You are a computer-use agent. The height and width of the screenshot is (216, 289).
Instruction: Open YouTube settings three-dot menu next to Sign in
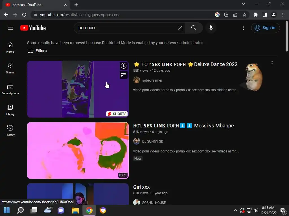point(243,28)
